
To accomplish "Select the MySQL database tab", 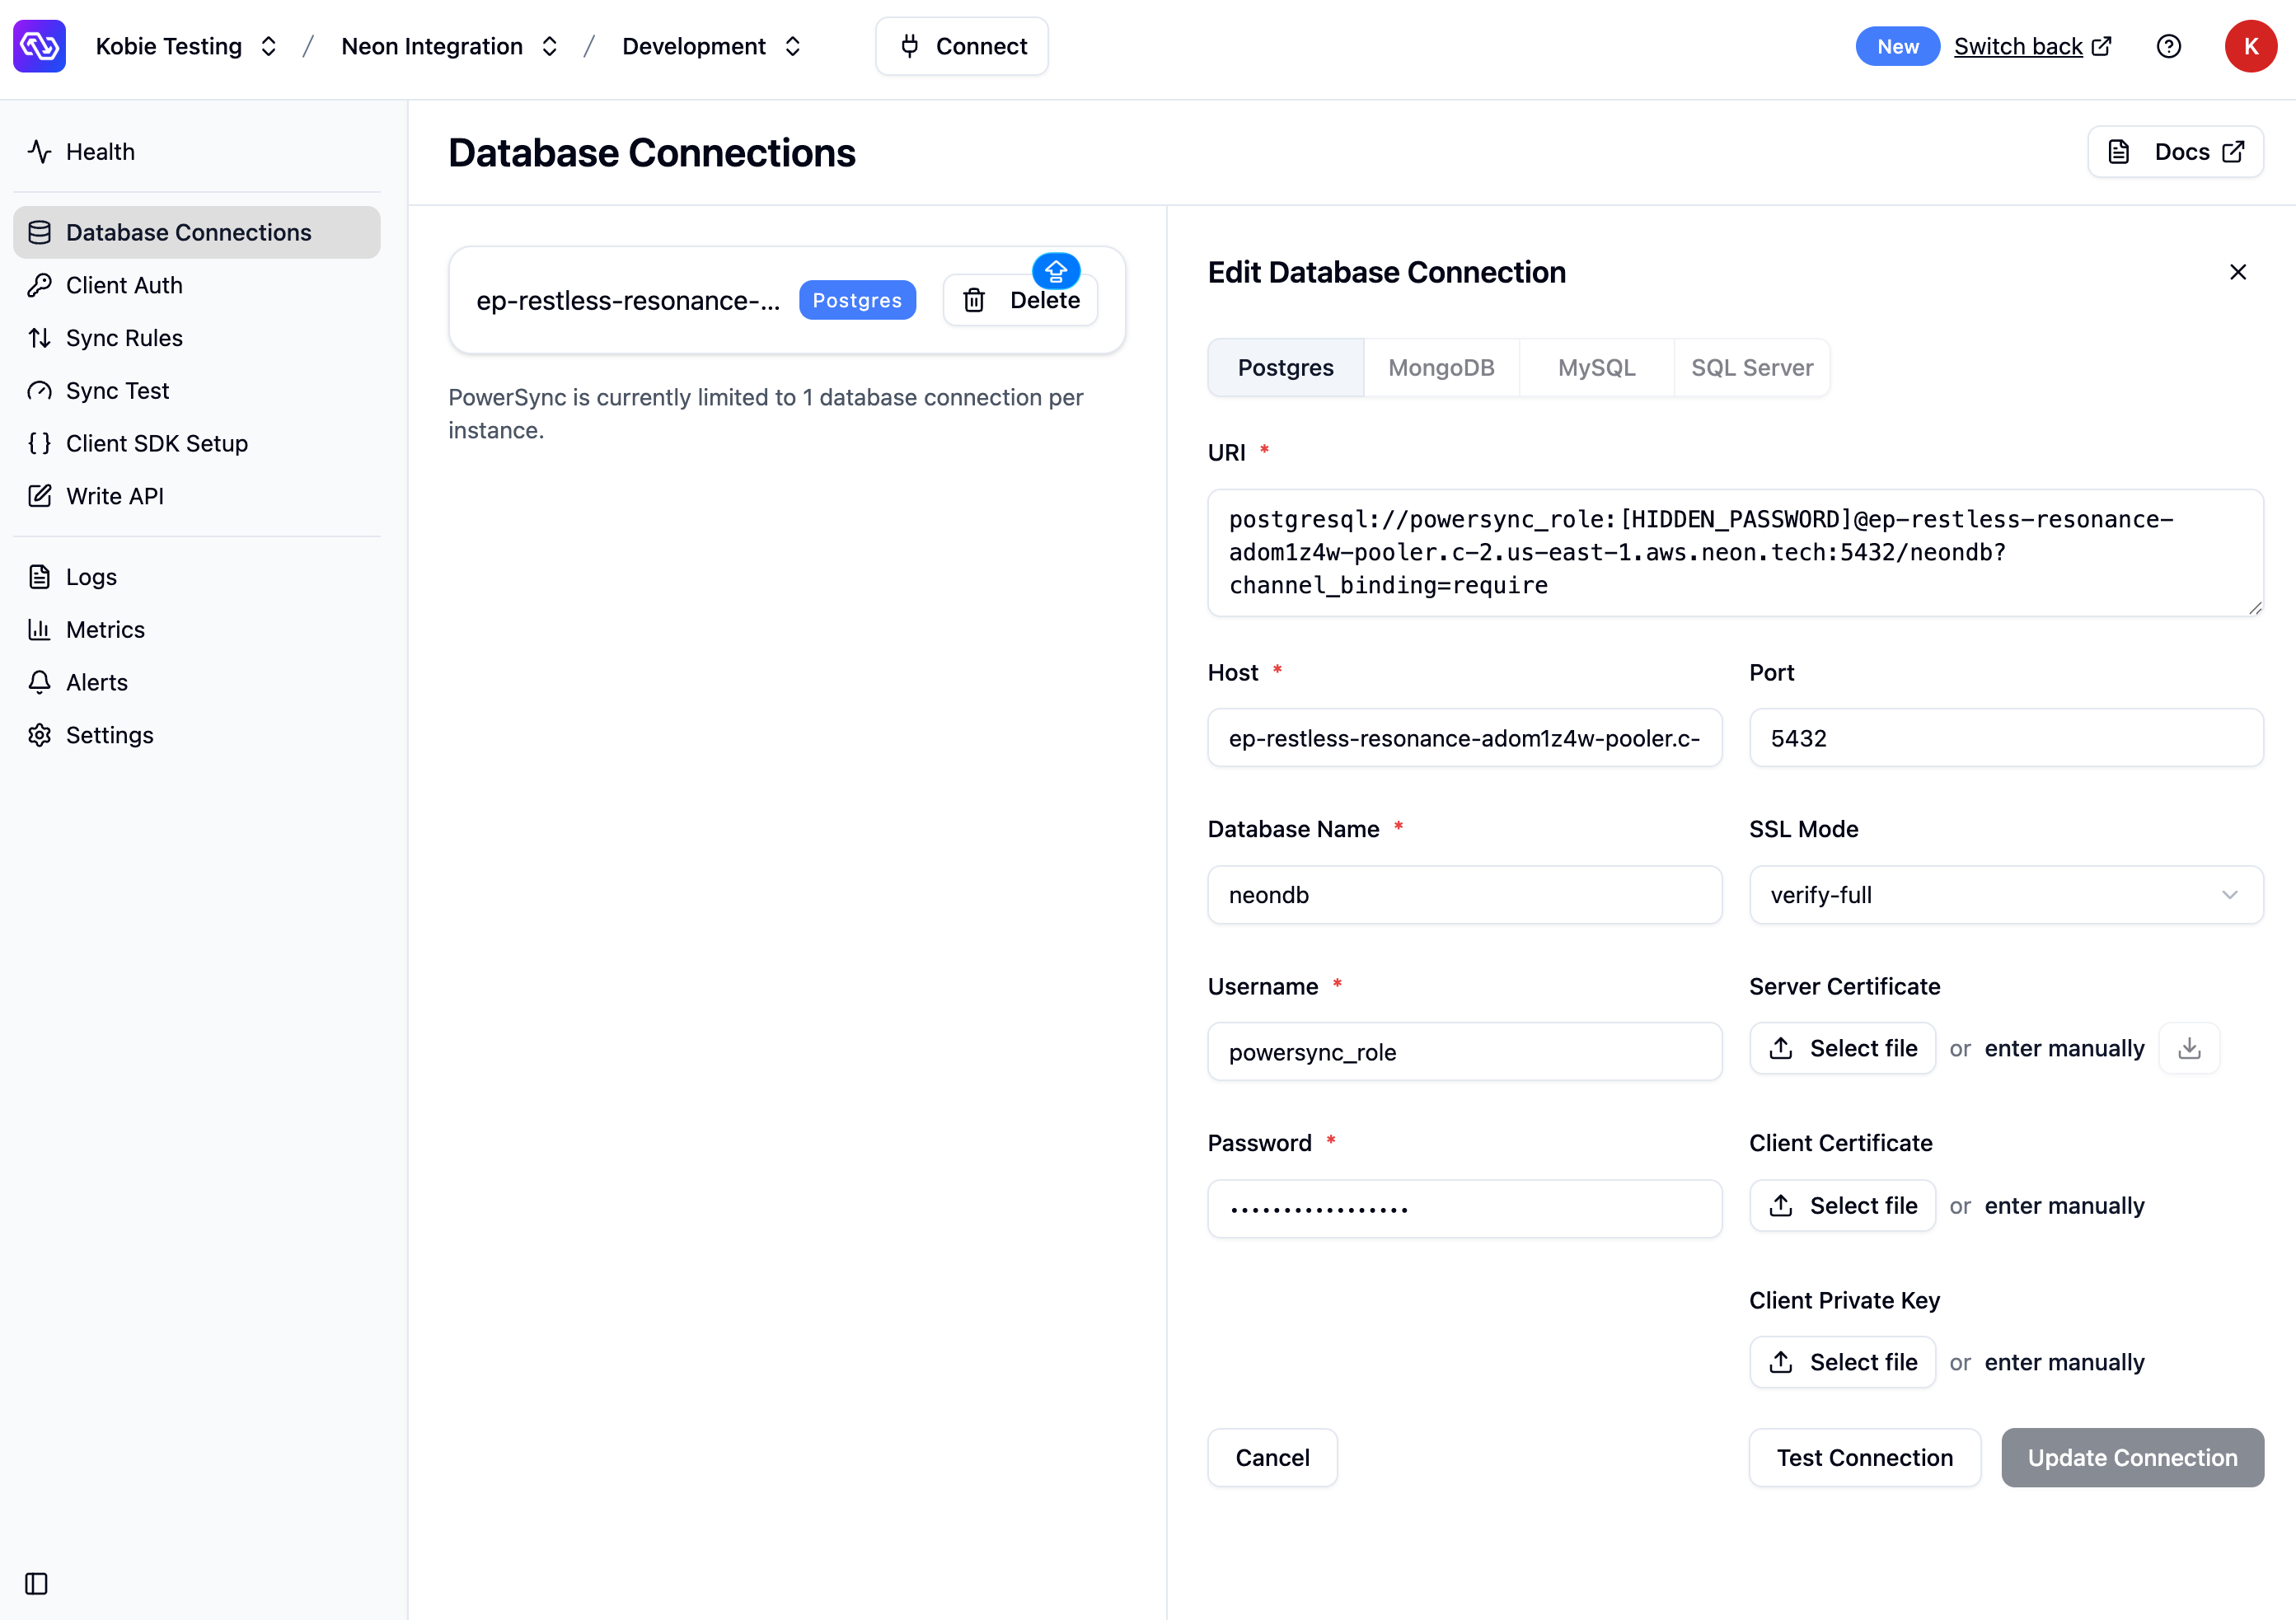I will [1596, 367].
